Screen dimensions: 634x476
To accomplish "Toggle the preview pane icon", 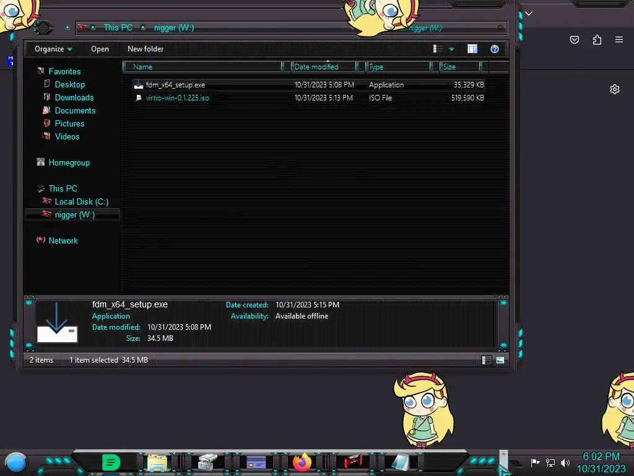I will pyautogui.click(x=472, y=49).
